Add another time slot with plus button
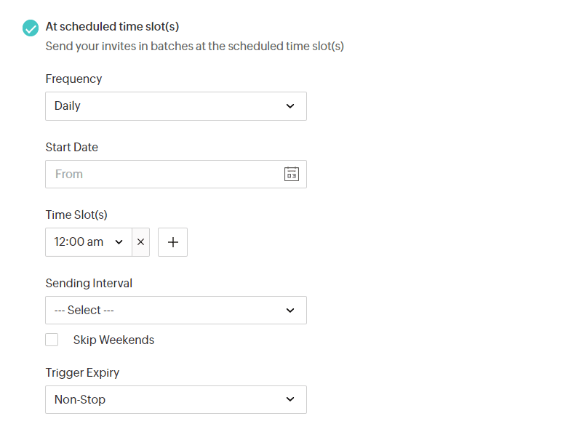 click(172, 242)
